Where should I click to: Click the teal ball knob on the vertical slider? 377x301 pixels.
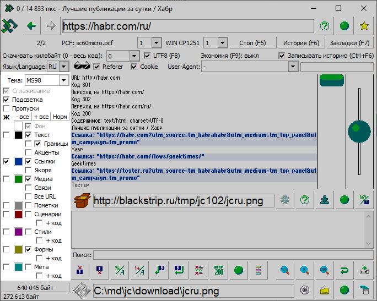pos(359,132)
